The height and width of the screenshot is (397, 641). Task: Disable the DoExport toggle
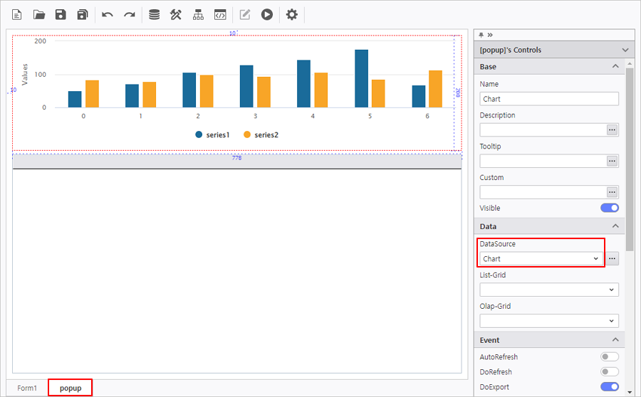610,386
